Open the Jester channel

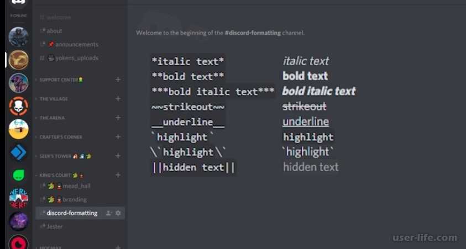51,226
